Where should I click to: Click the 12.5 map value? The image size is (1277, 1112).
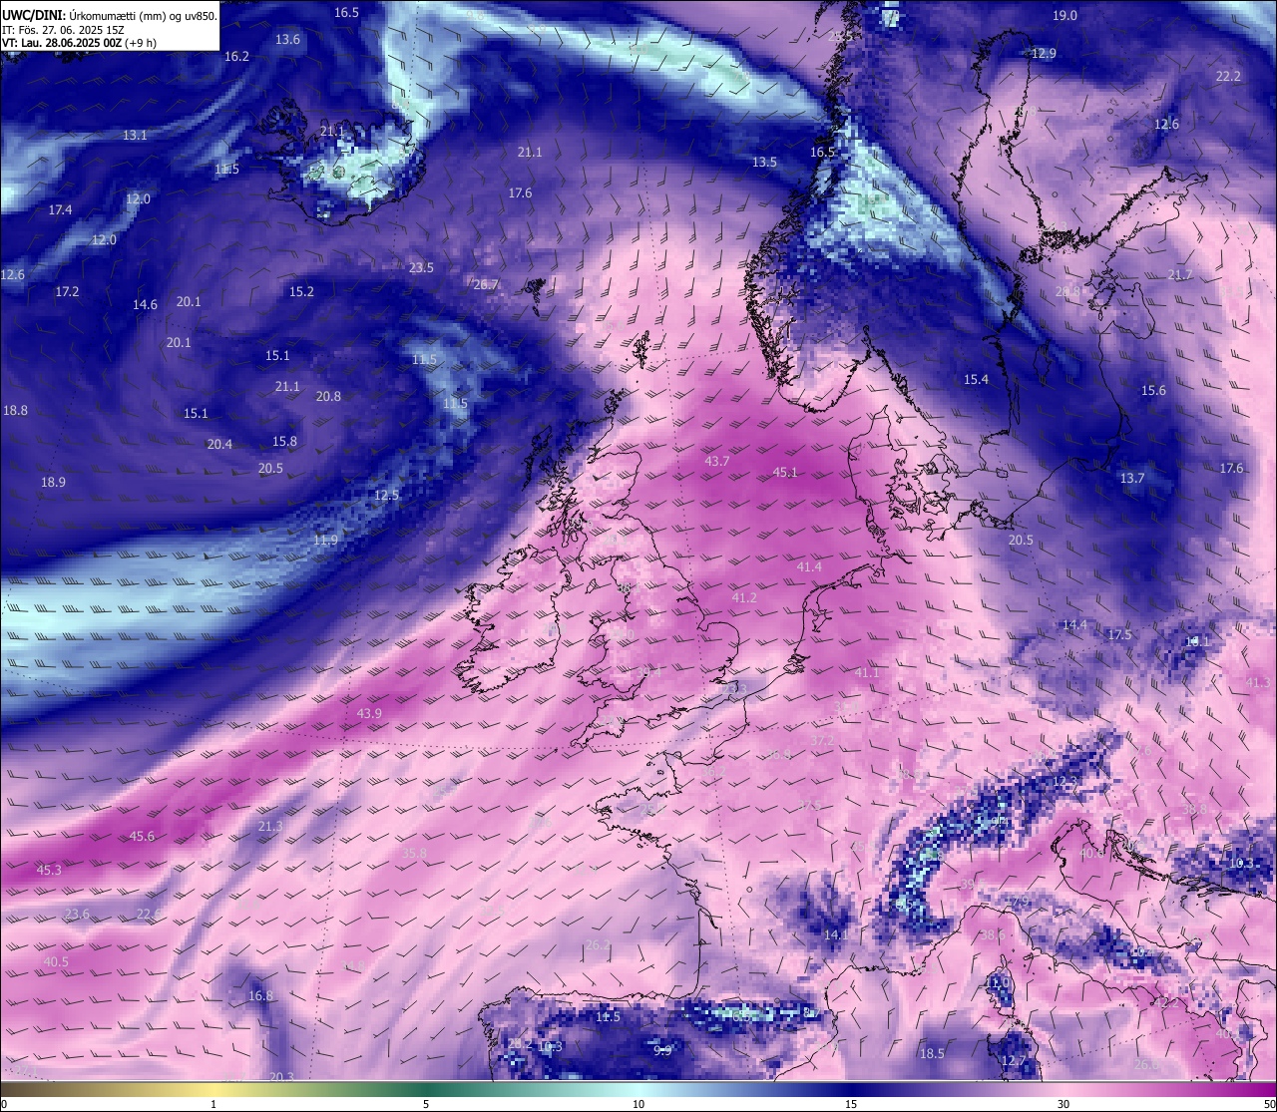(x=386, y=496)
